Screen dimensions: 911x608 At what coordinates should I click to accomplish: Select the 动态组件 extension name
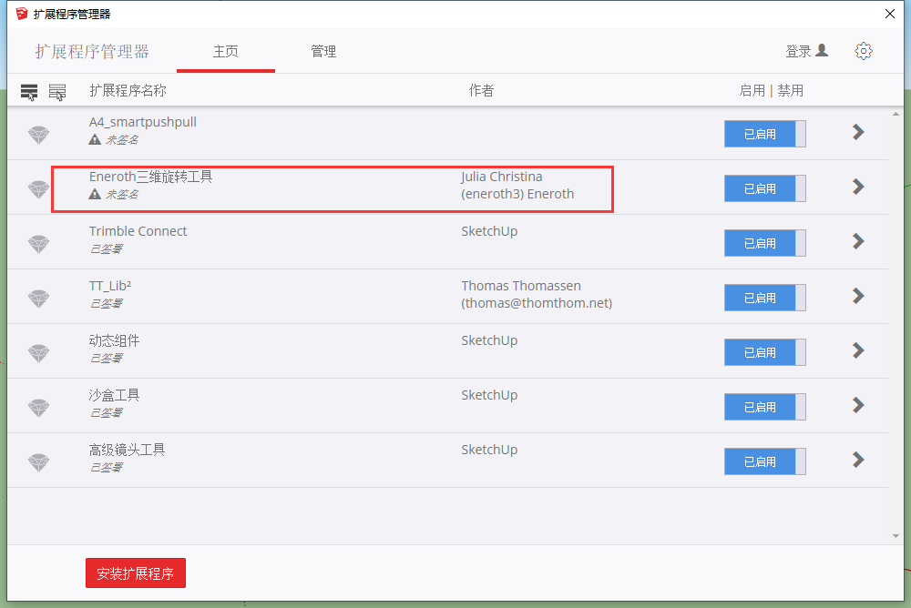coord(114,340)
